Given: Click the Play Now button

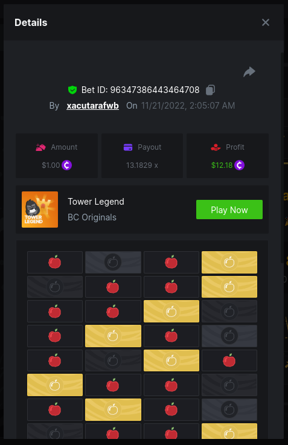Looking at the screenshot, I should click(x=229, y=210).
